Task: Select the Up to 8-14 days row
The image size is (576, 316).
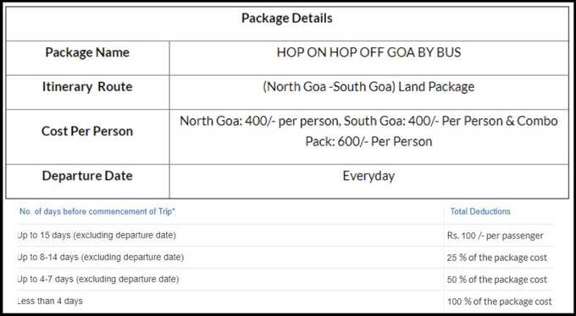Action: pos(285,258)
